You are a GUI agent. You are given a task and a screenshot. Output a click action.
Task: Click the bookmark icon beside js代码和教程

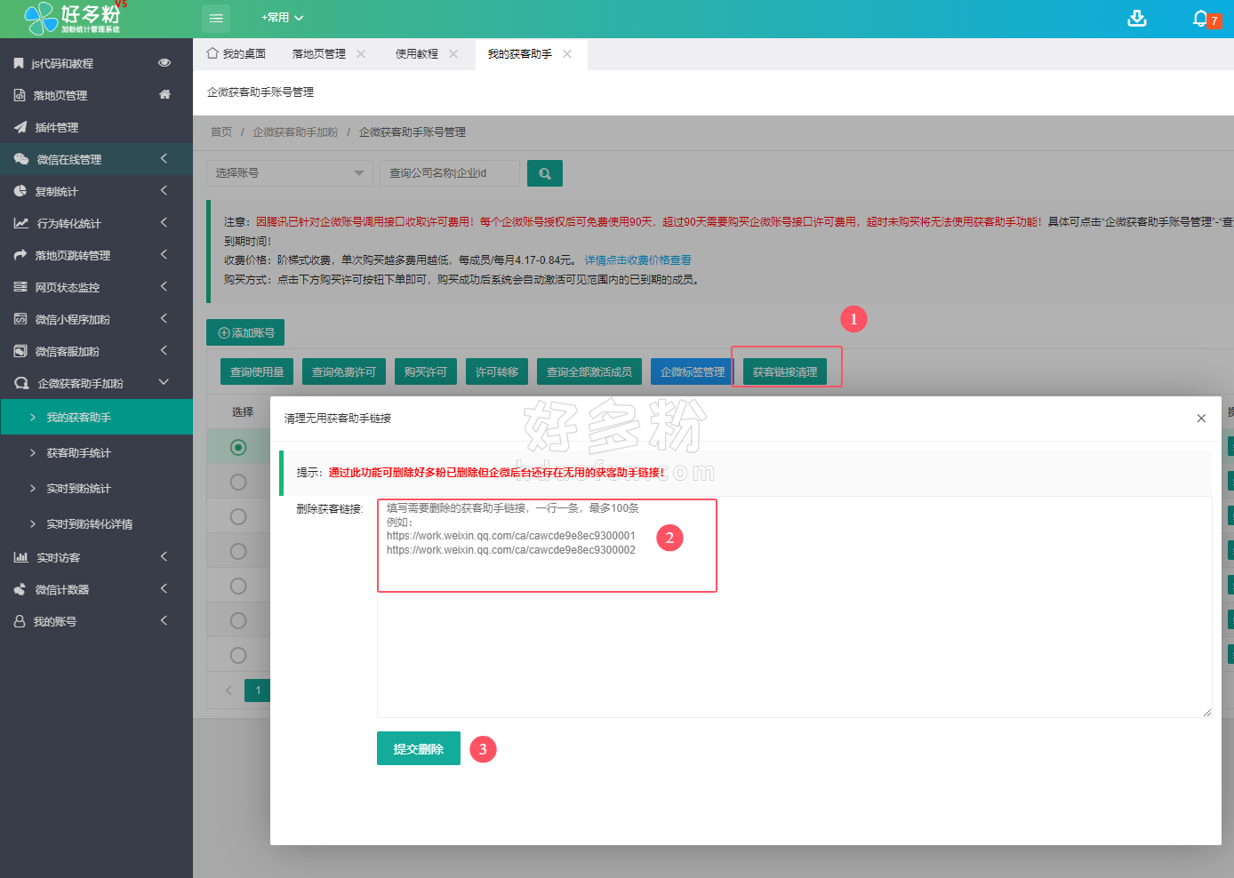click(19, 63)
